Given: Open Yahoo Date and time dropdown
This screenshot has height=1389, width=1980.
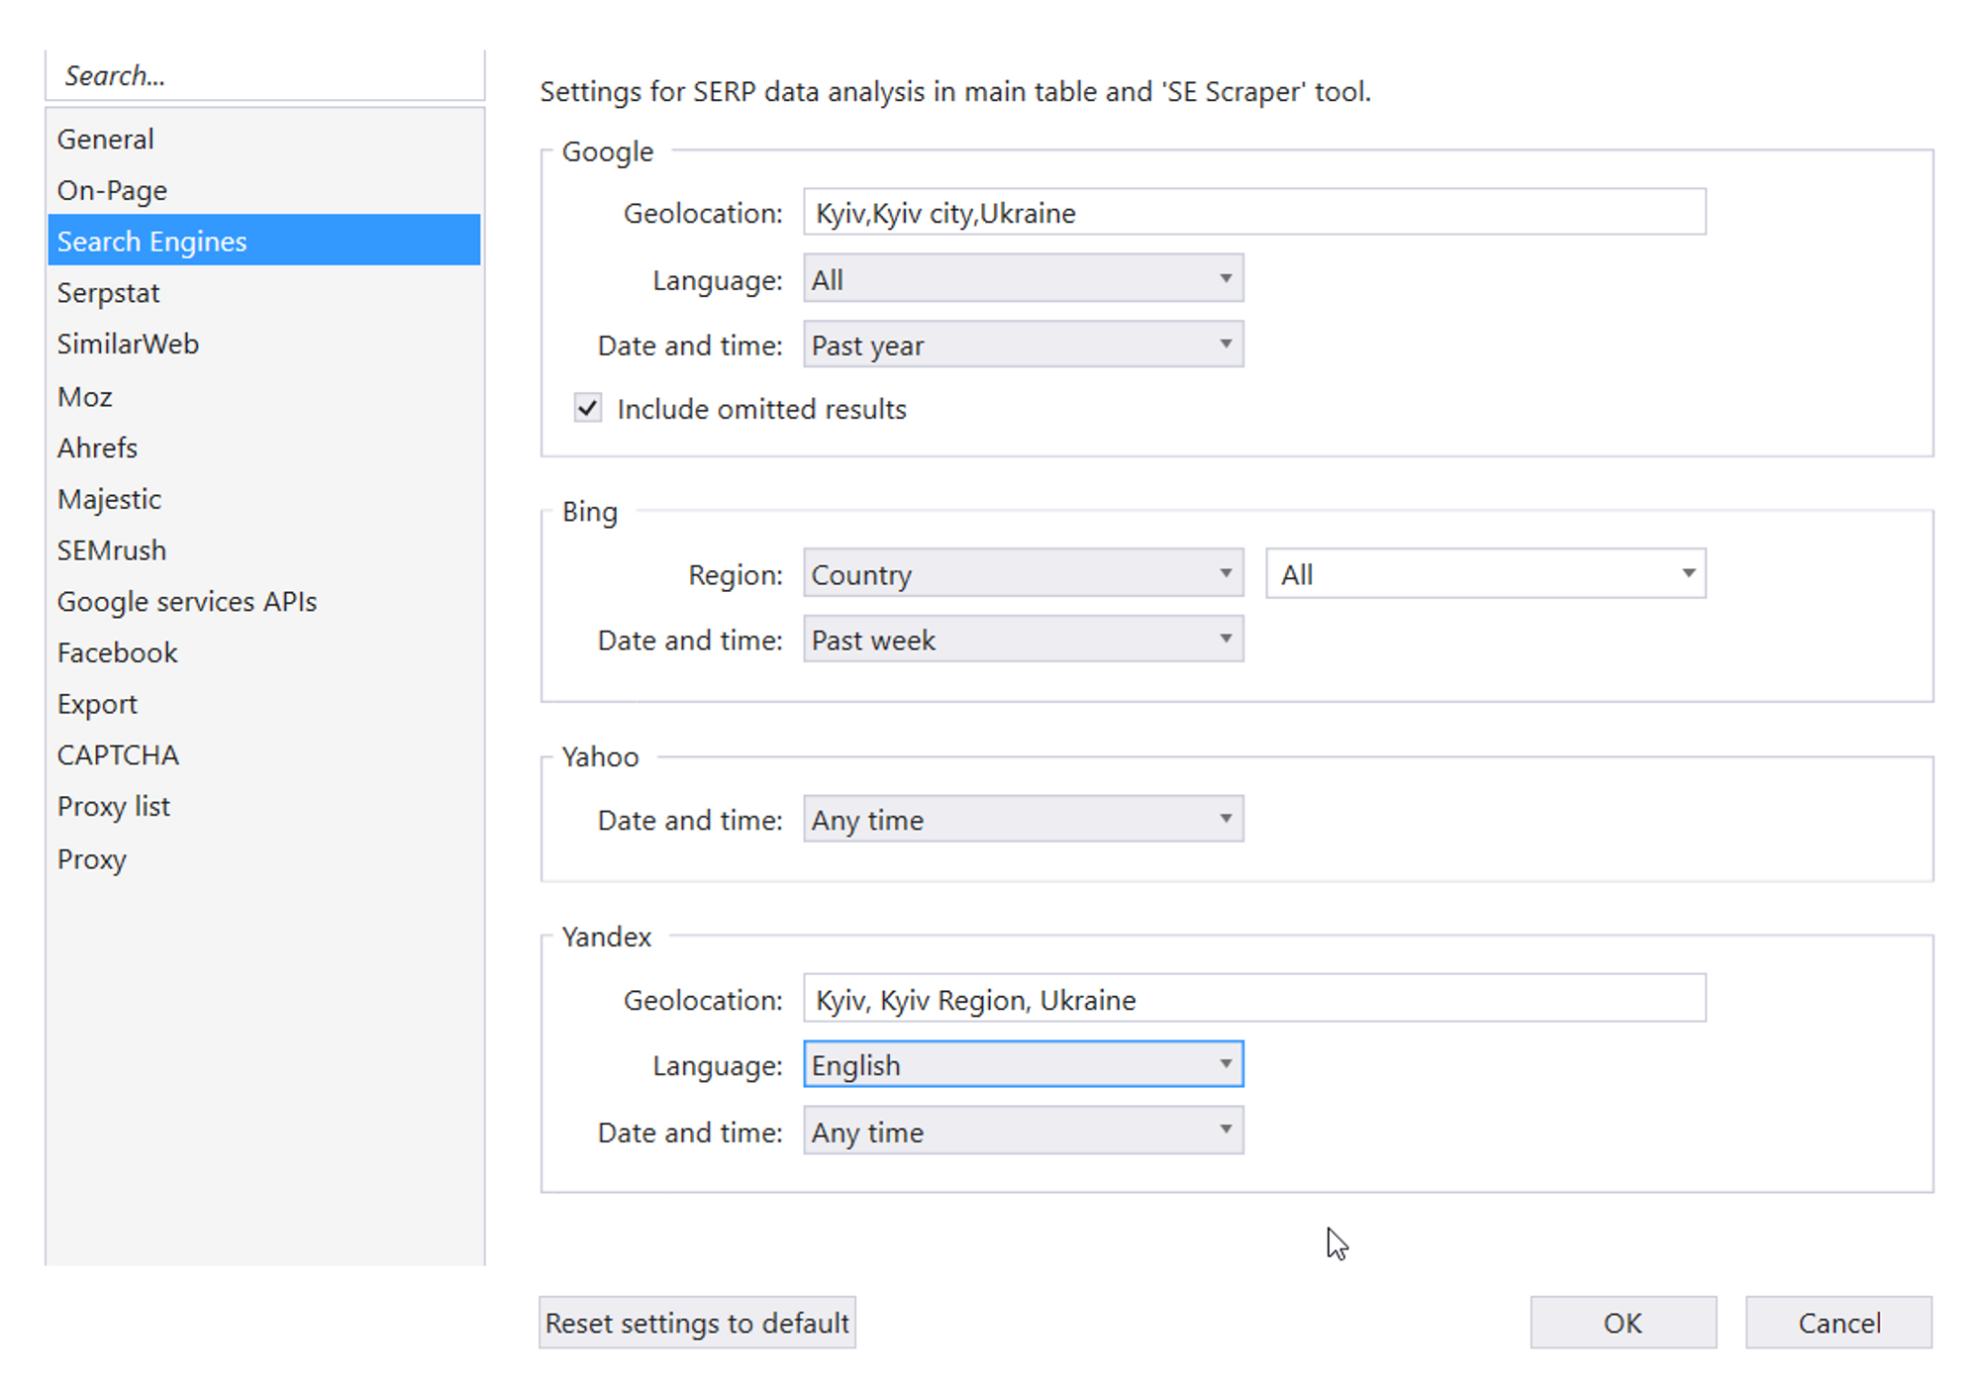Looking at the screenshot, I should coord(1023,820).
